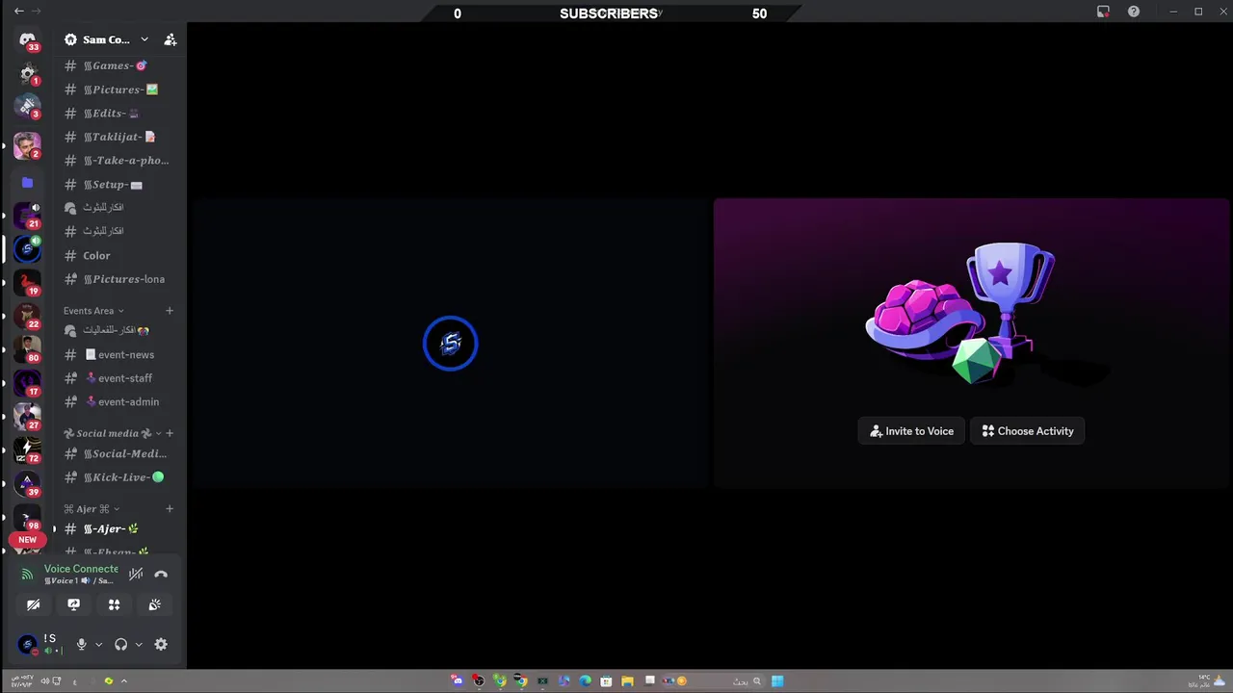
Task: Go back with the left arrow
Action: pyautogui.click(x=18, y=11)
